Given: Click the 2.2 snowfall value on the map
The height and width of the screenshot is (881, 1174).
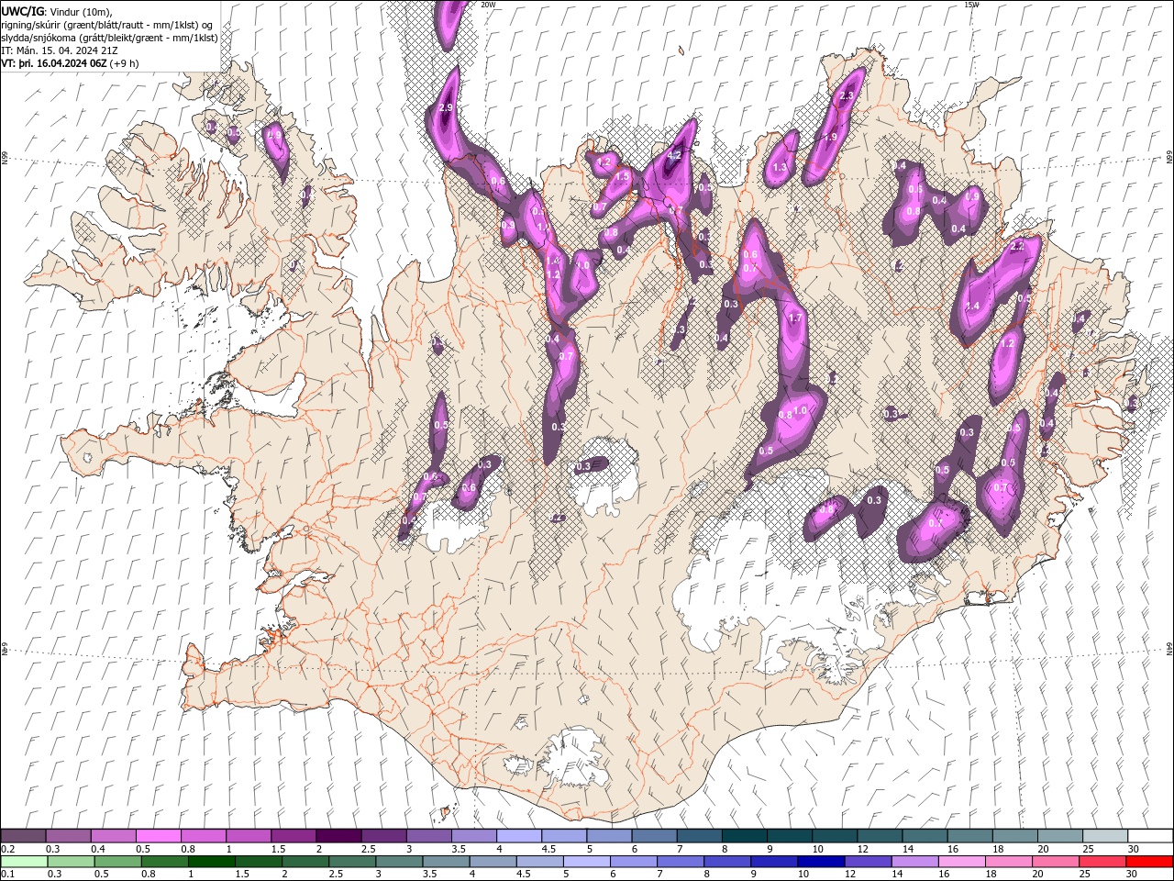Looking at the screenshot, I should pyautogui.click(x=1016, y=246).
